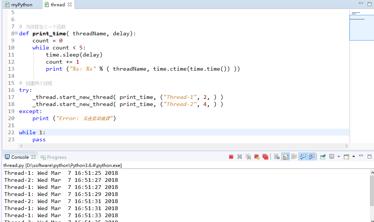Click Display Selected Console monitor icon
Viewport: 374px width, 222px height.
332,157
